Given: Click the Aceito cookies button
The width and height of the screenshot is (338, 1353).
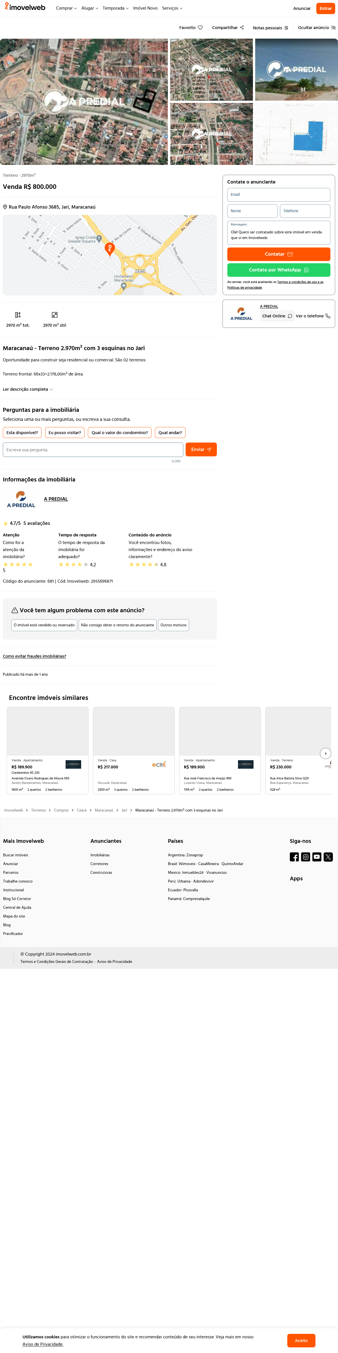Looking at the screenshot, I should pos(301,1340).
